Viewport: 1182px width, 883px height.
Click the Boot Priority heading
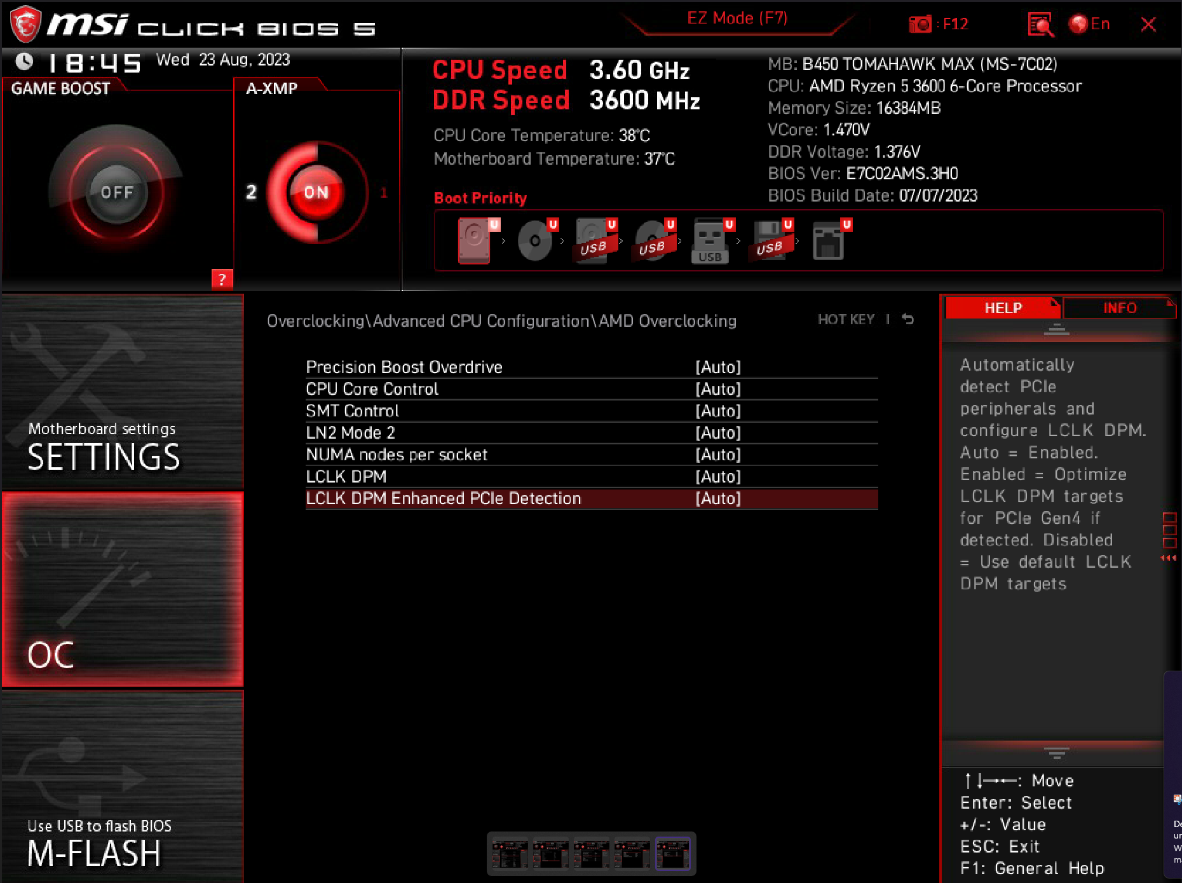[480, 198]
